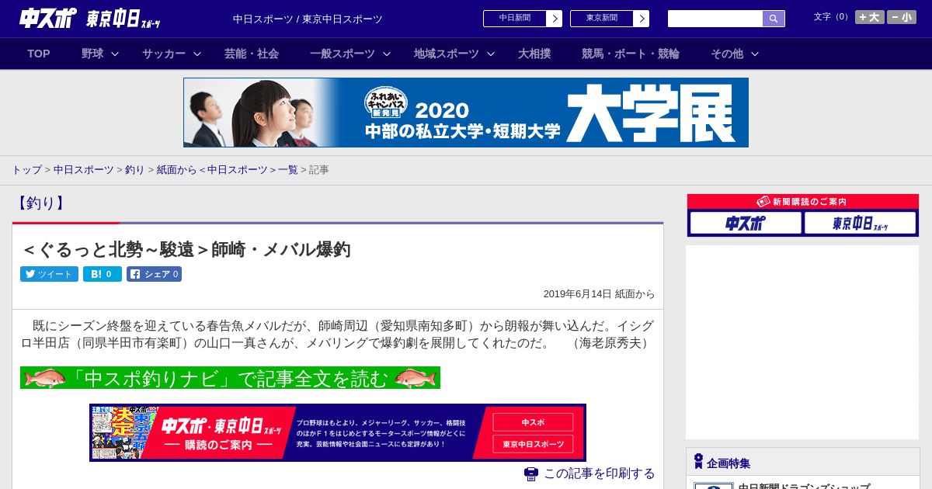Click the 東京中日スポーツ logo in header
The width and height of the screenshot is (932, 489).
(123, 19)
